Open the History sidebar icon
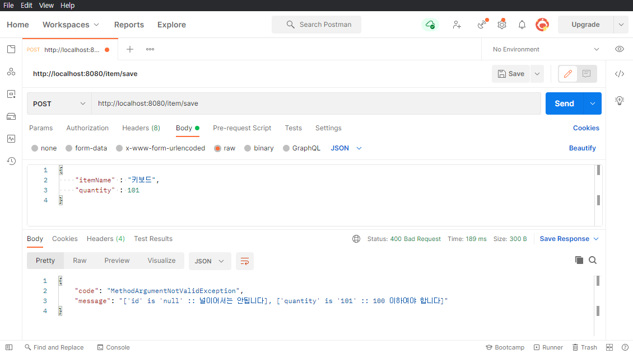 point(11,161)
